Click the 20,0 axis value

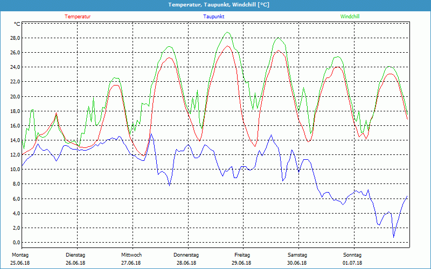pyautogui.click(x=15, y=96)
